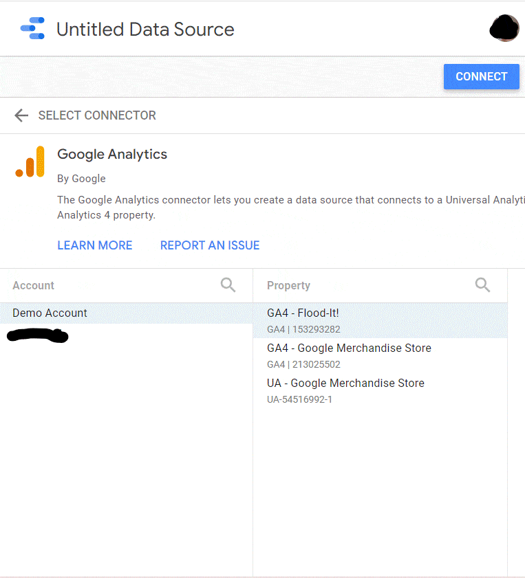This screenshot has height=578, width=525.
Task: Select UA - Google Merchandise Store property
Action: 380,391
